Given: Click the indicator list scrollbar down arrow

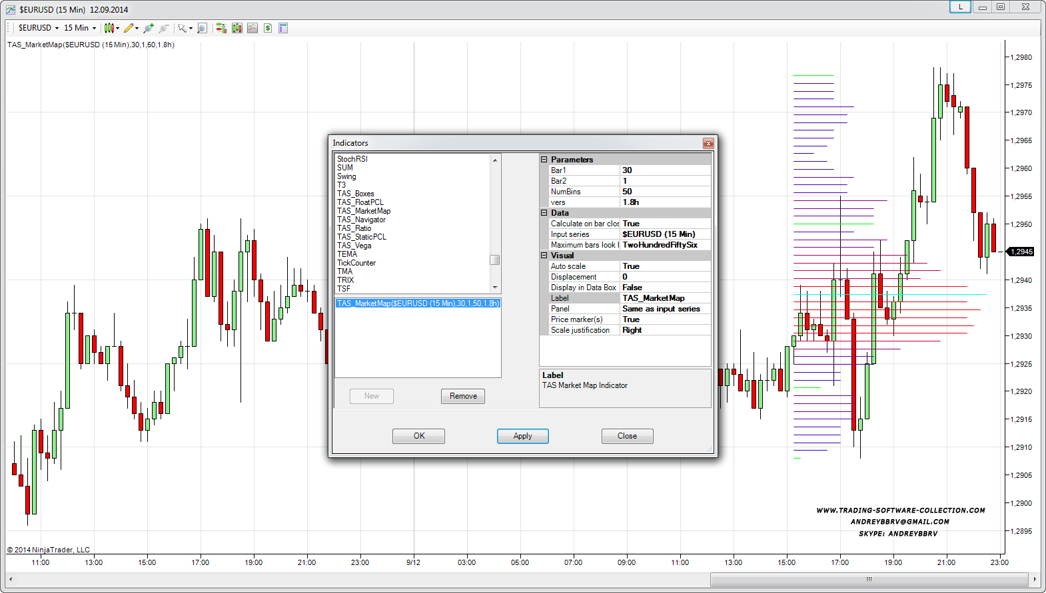Looking at the screenshot, I should [x=495, y=288].
